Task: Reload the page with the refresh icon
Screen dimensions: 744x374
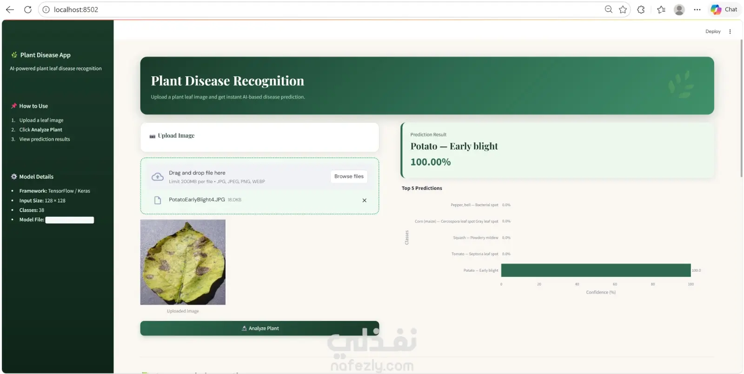Action: (28, 9)
